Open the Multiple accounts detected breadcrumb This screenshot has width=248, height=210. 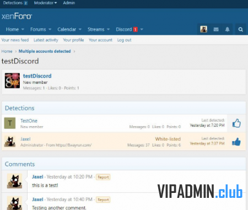(x=45, y=51)
